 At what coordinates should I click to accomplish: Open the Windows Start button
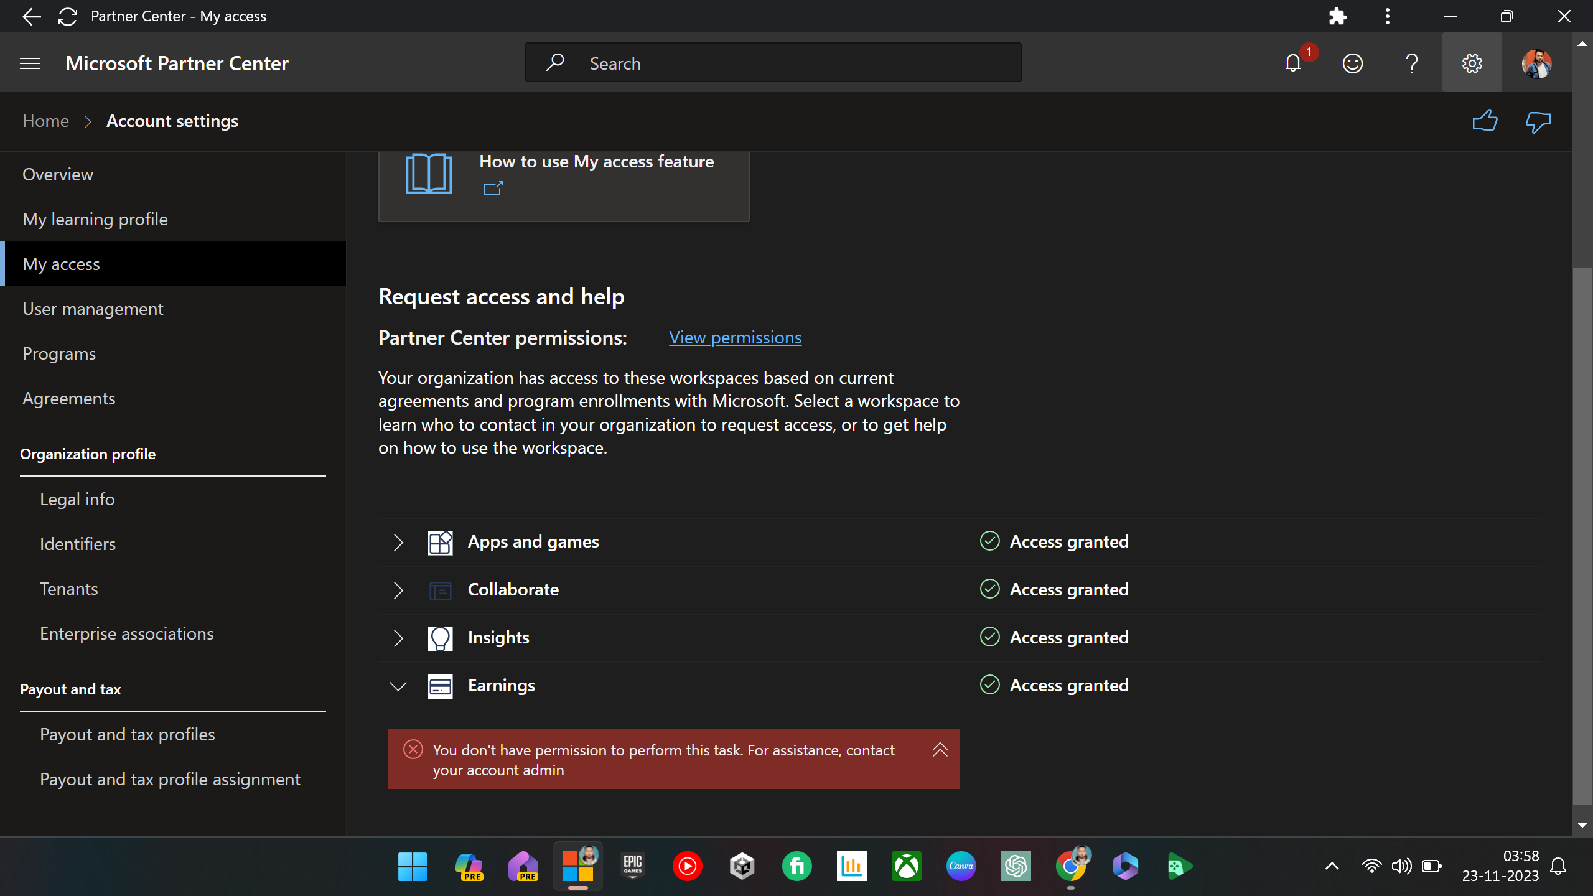(413, 866)
